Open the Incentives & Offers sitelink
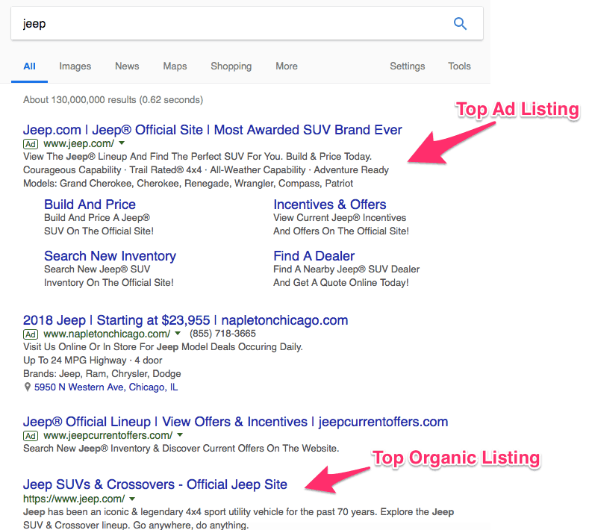Viewport: 589px width, 530px height. tap(330, 205)
